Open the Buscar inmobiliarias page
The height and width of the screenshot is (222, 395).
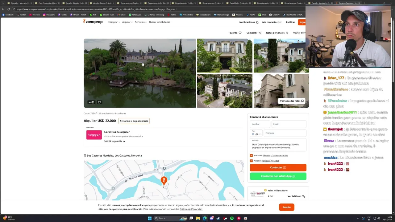pos(160,22)
